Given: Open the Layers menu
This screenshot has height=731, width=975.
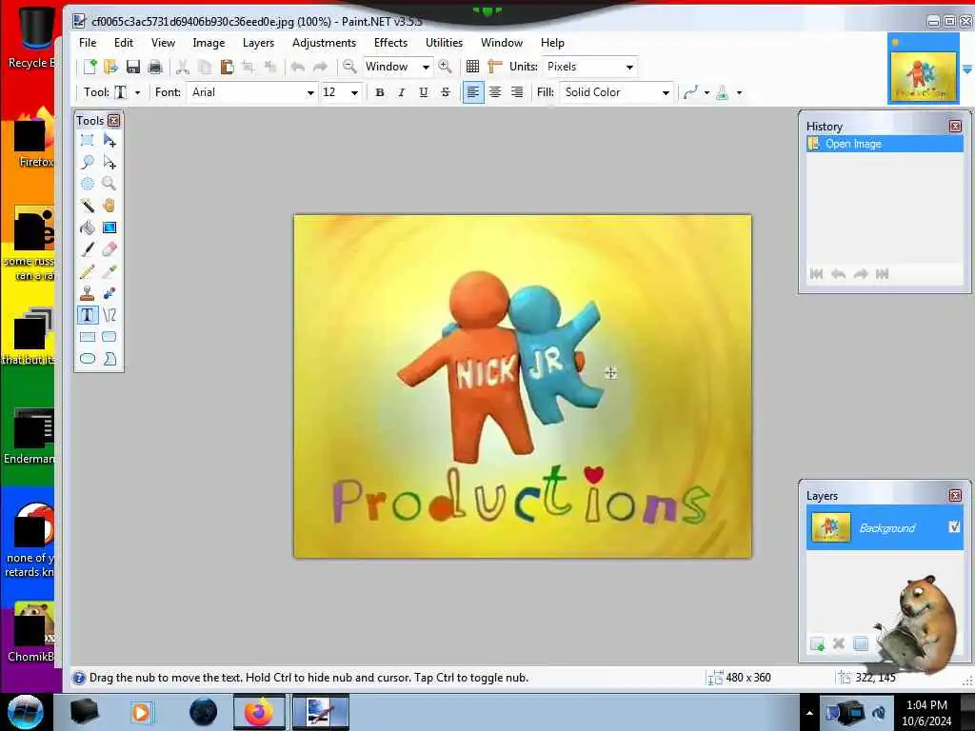Looking at the screenshot, I should click(x=258, y=43).
